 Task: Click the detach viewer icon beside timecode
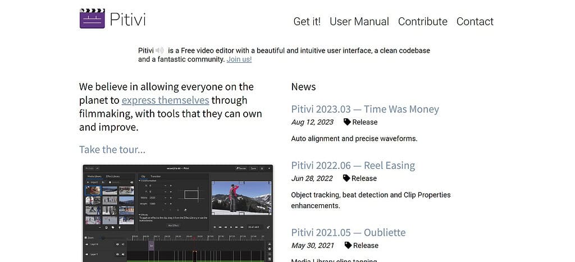[268, 227]
